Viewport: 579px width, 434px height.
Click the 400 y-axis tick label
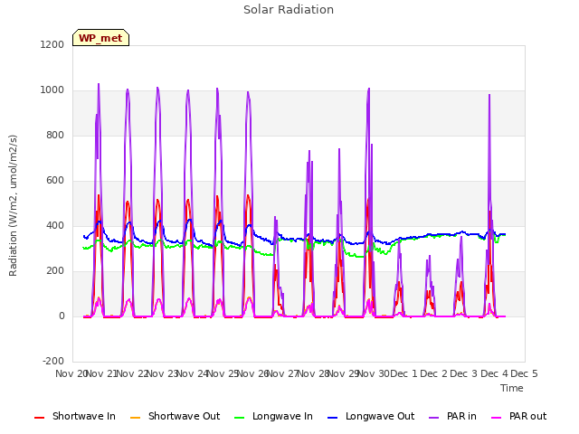pos(55,225)
